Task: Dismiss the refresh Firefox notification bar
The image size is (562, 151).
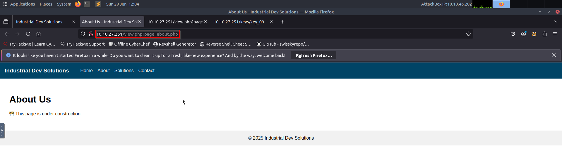Action: pyautogui.click(x=554, y=55)
